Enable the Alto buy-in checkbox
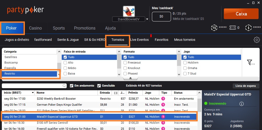Image resolution: width=262 pixels, height=130 pixels. pos(65,63)
